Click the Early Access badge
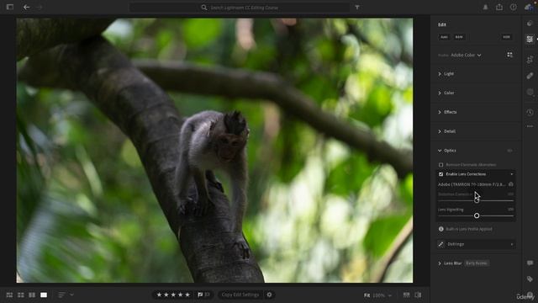538x303 pixels. point(477,263)
